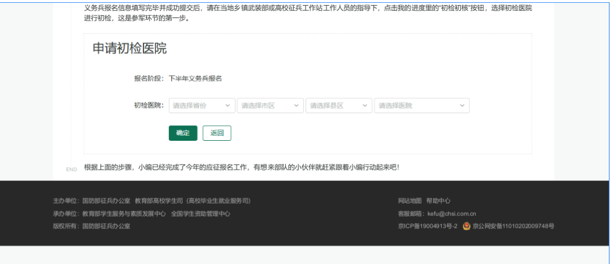Click the green 确定 button
Viewport: 610px width, 264px height.
(183, 133)
